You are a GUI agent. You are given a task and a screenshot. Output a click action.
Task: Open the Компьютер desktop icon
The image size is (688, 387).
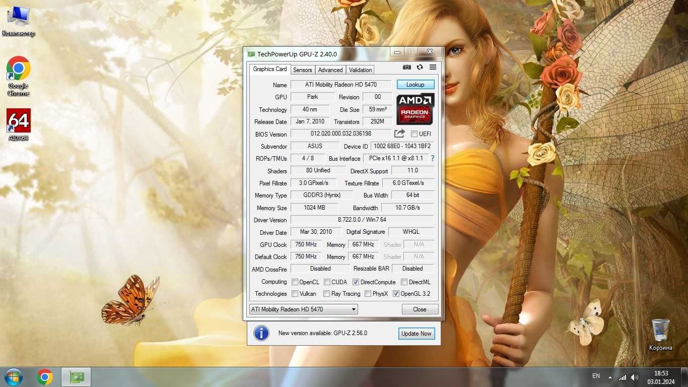(x=18, y=21)
